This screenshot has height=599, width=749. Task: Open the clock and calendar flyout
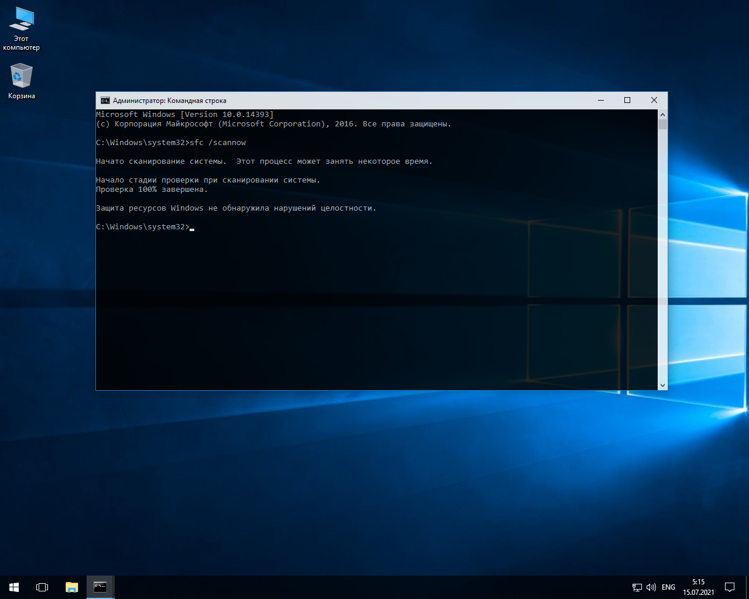698,587
